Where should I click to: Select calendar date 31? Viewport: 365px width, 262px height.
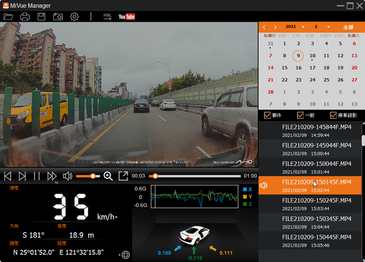coord(270,44)
